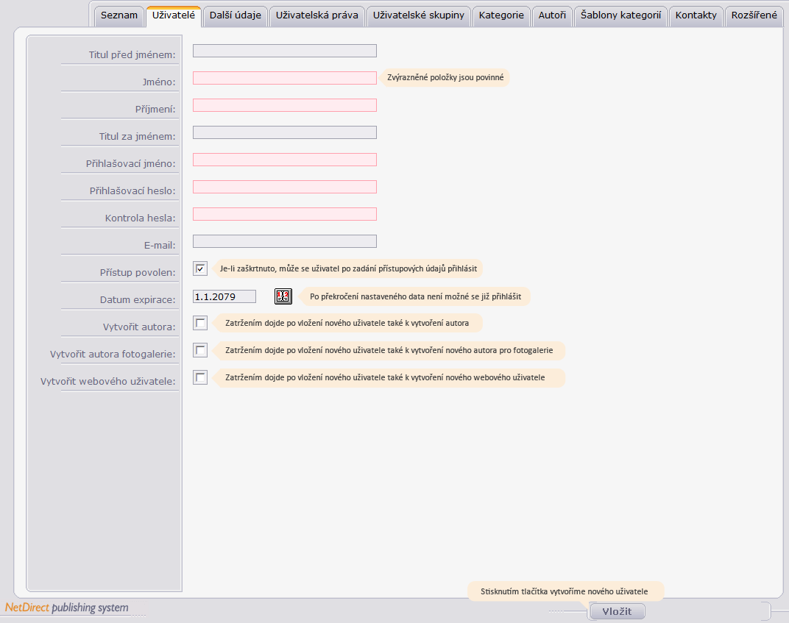The width and height of the screenshot is (789, 623).
Task: Focus the E-mail text box
Action: click(285, 241)
